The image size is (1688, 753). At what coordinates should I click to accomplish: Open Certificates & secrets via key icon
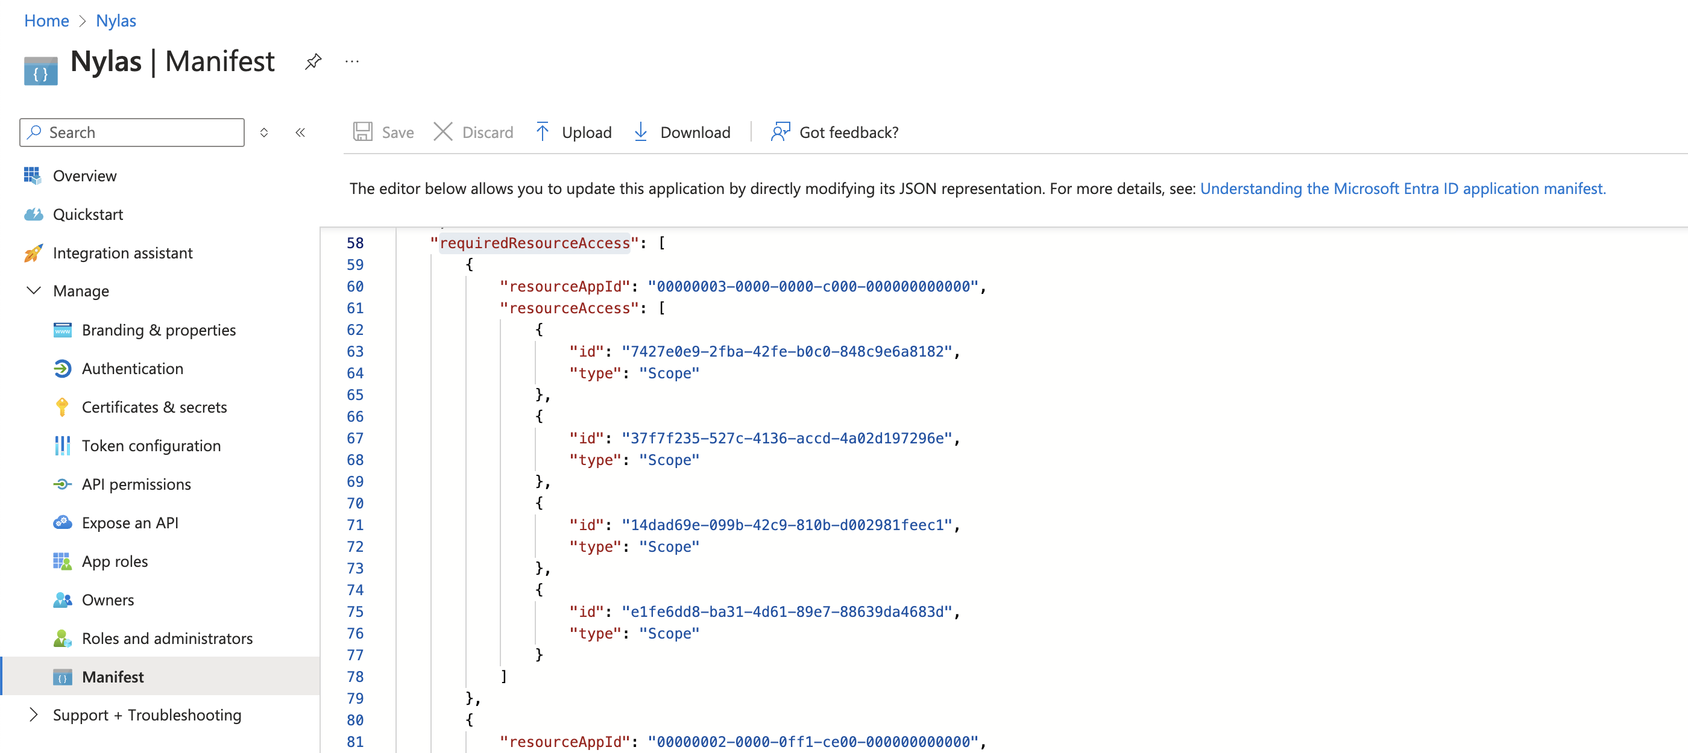62,407
